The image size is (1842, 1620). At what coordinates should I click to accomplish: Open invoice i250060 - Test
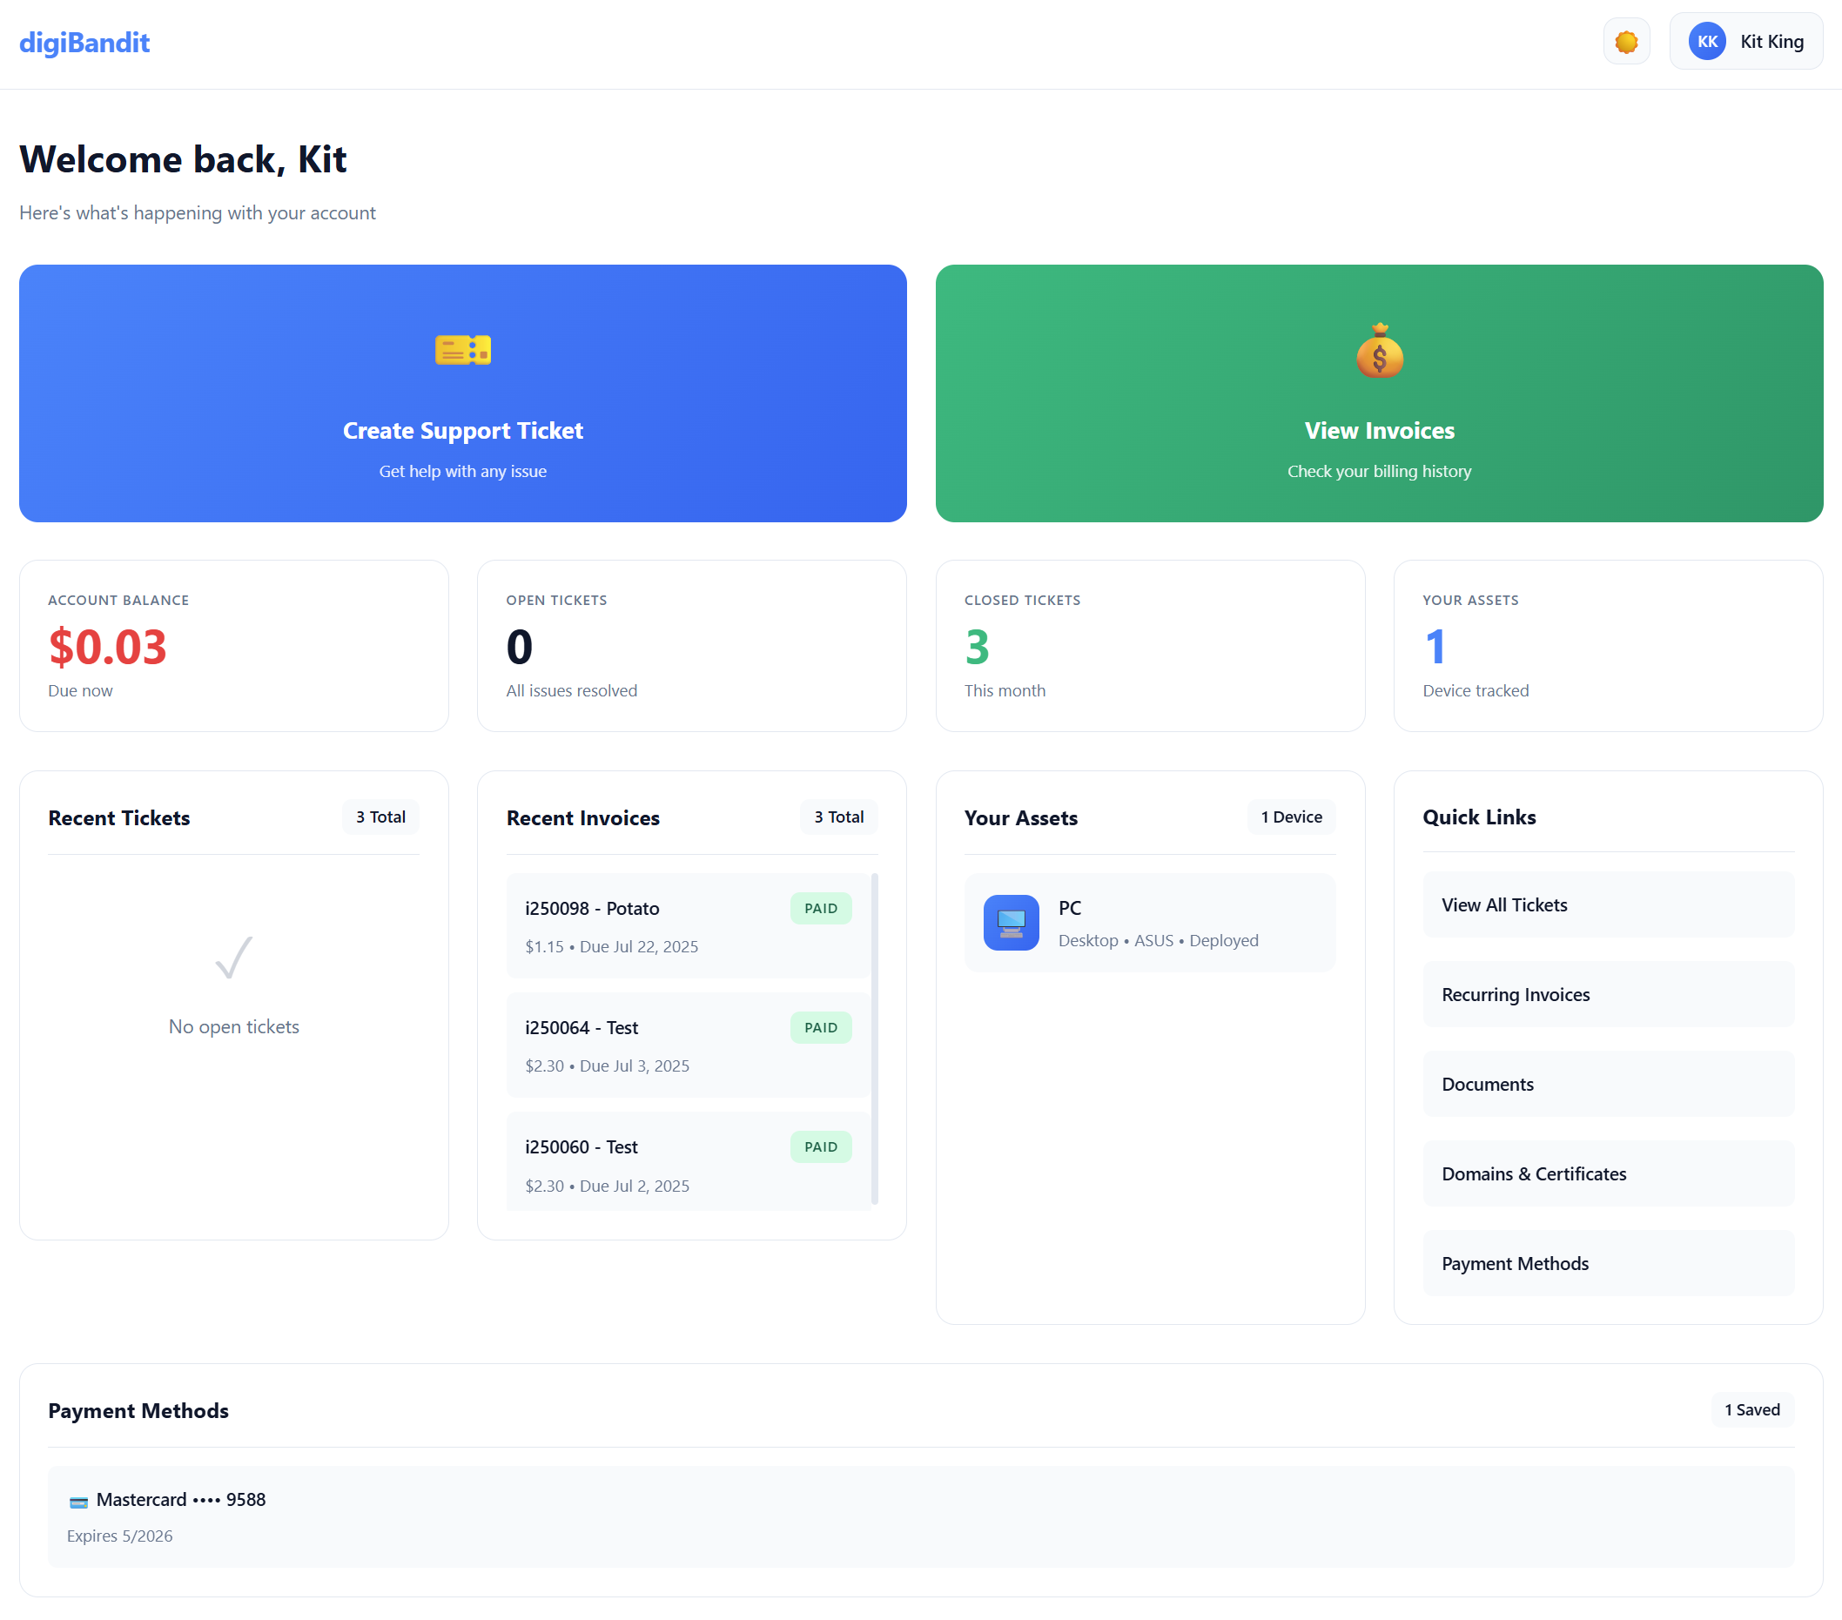pos(582,1147)
